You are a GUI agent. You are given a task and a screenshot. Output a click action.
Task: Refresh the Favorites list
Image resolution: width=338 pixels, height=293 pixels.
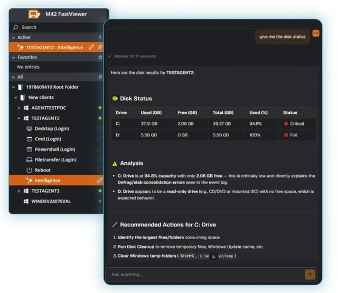click(100, 58)
